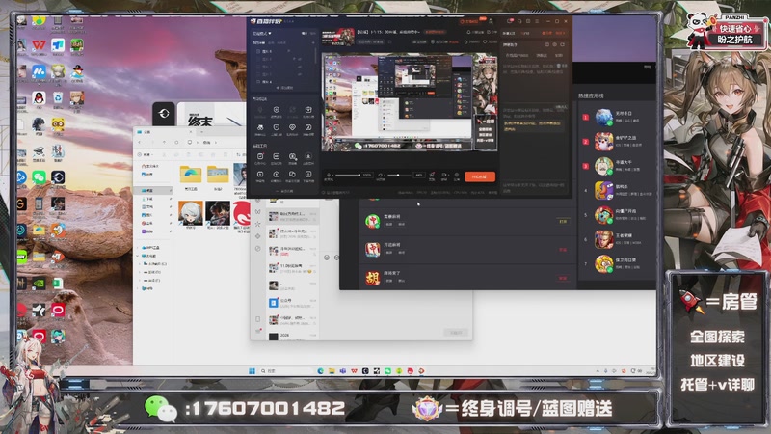Viewport: 771px width, 434px height.
Task: Open the Windows Start menu
Action: (252, 371)
